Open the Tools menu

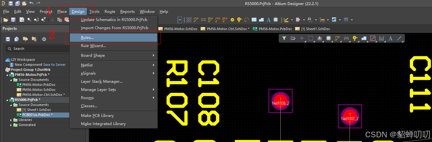[94, 12]
